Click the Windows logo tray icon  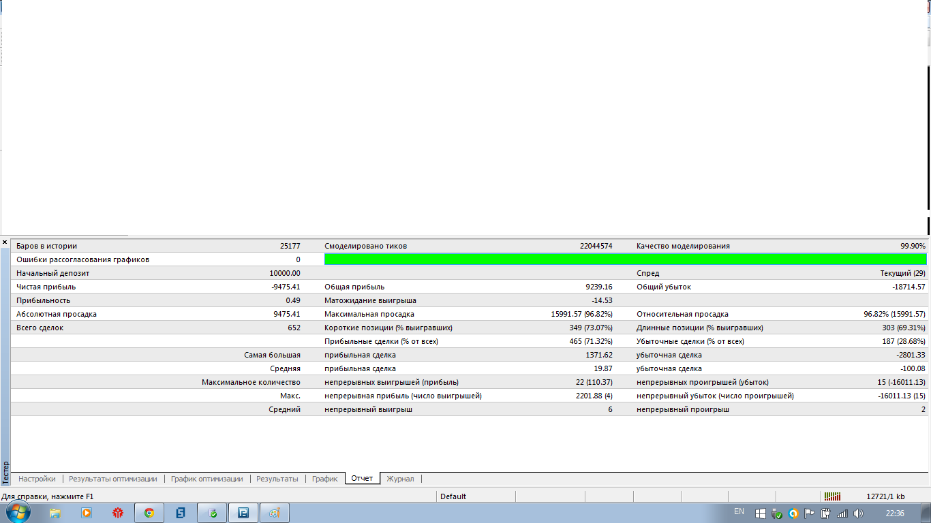click(761, 513)
